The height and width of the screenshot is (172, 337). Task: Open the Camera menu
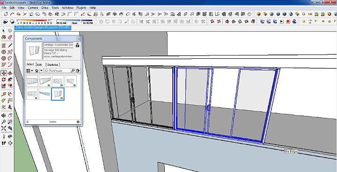pyautogui.click(x=33, y=8)
